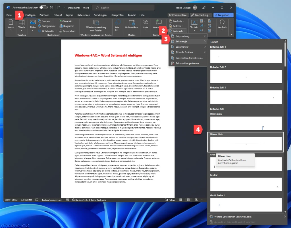Screen dimensions: 291x228
Task: Insert a Textfeld text box
Action: pos(194,26)
